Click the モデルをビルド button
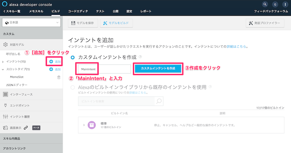Screen dimensions: 291x153 pos(116,23)
